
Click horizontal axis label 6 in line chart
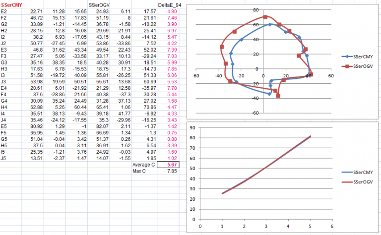coord(332,226)
